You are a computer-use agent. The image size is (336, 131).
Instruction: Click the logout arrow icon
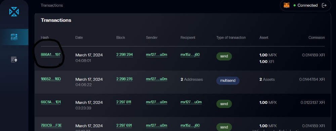[324, 5]
